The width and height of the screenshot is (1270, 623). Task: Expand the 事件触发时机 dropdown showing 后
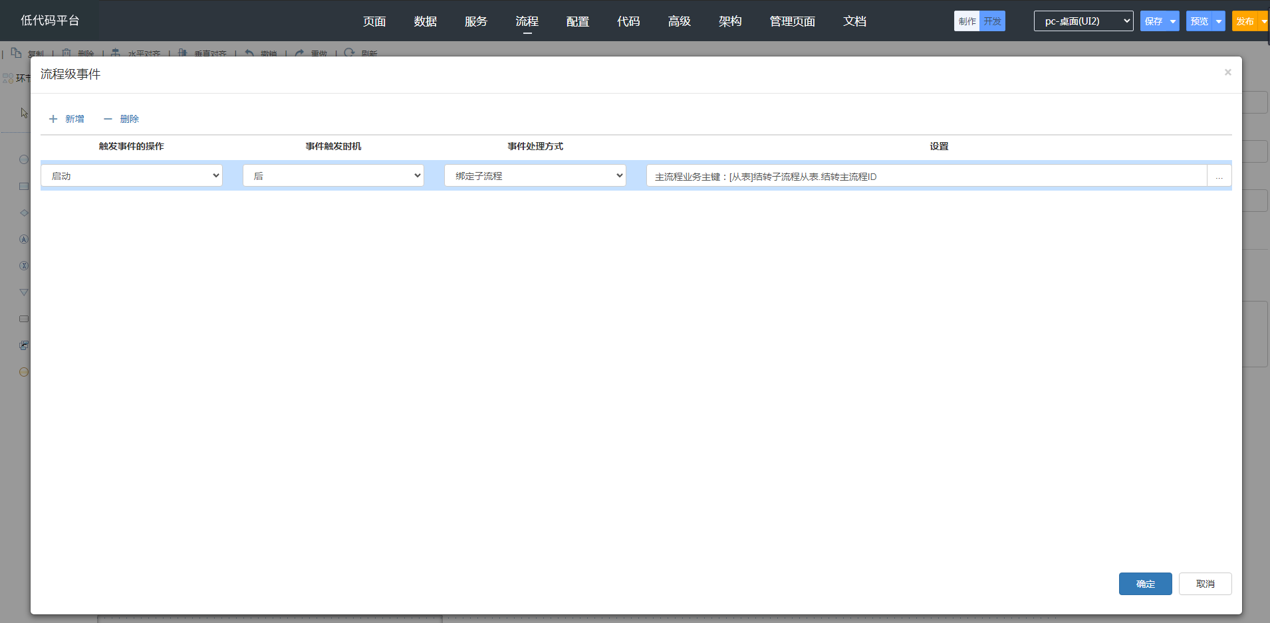333,176
